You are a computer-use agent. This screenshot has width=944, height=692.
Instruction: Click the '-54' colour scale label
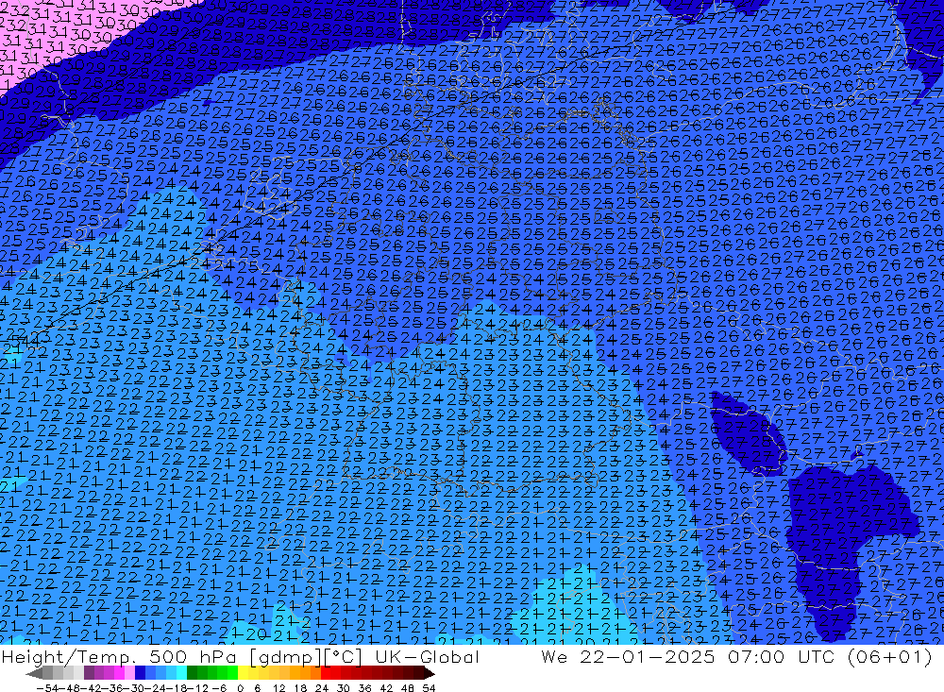[x=47, y=688]
